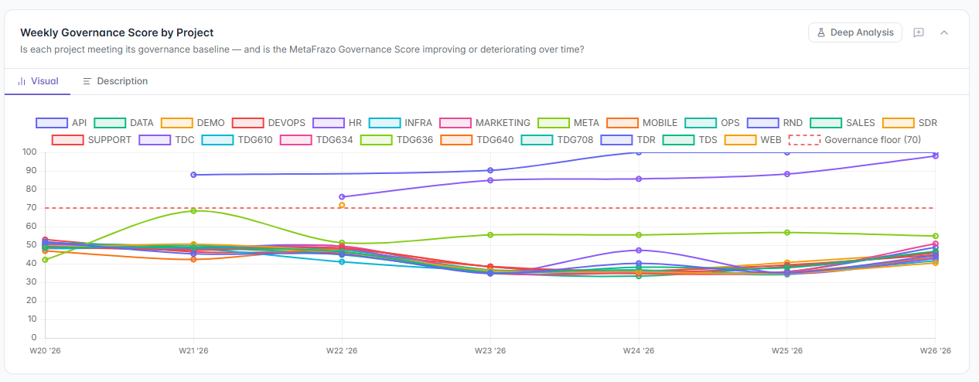Switch to the Visual tab
Viewport: 979px width, 382px height.
coord(37,81)
